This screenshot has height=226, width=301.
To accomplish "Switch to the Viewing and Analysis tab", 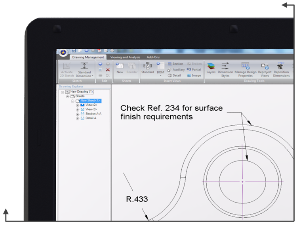I will click(x=125, y=57).
